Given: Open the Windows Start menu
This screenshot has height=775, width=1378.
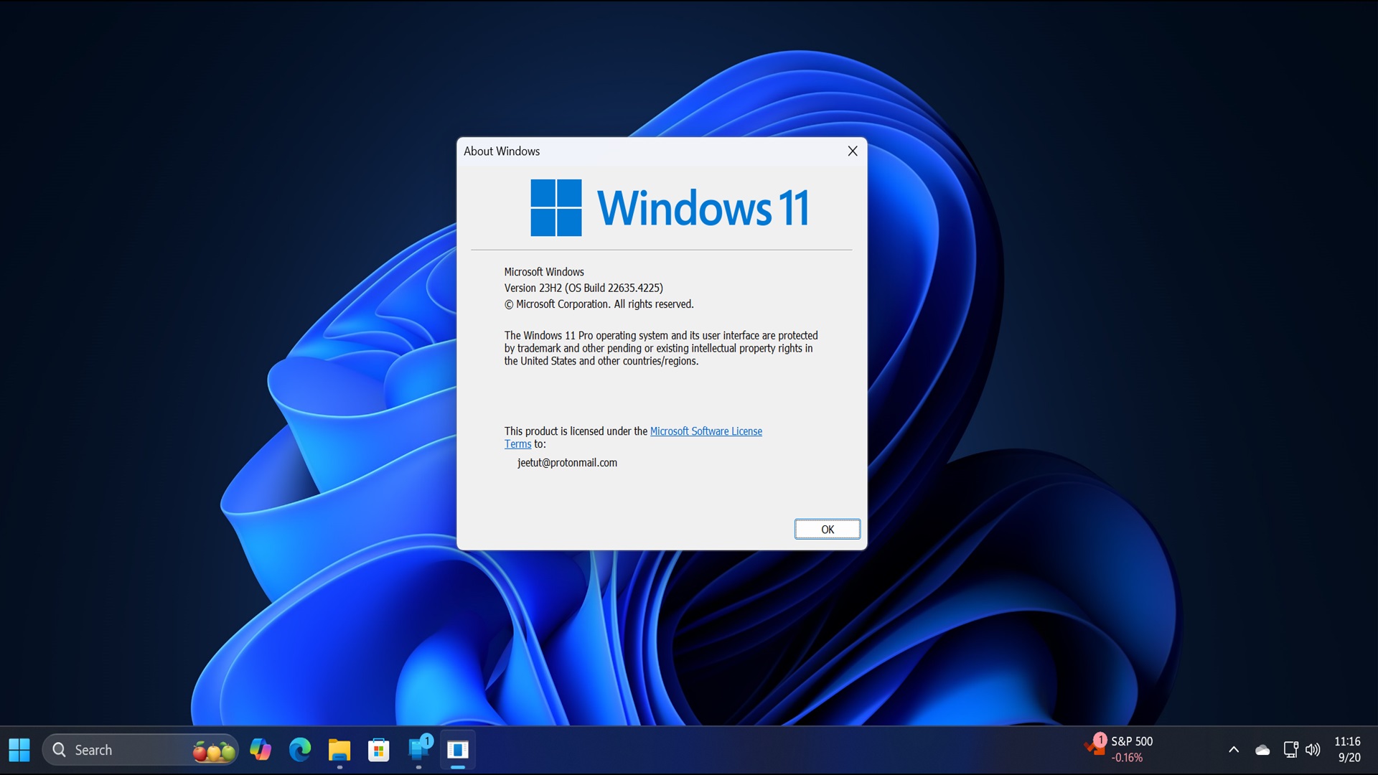Looking at the screenshot, I should point(19,750).
